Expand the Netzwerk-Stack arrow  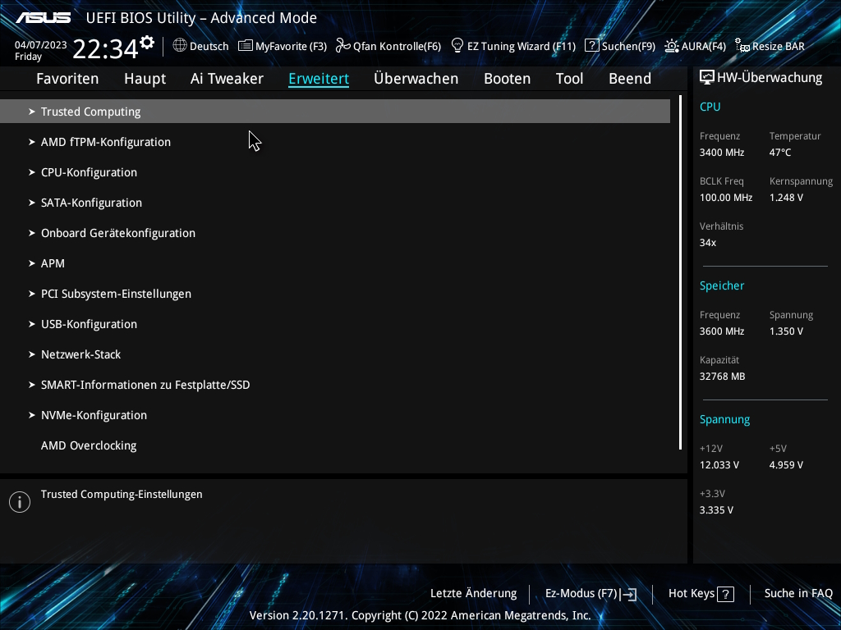tap(32, 354)
